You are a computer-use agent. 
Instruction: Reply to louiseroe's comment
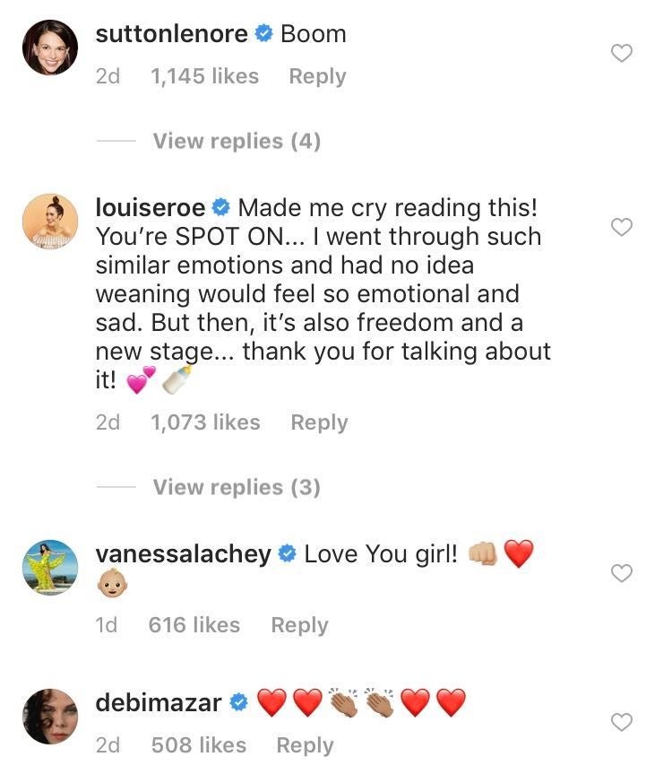pyautogui.click(x=319, y=422)
